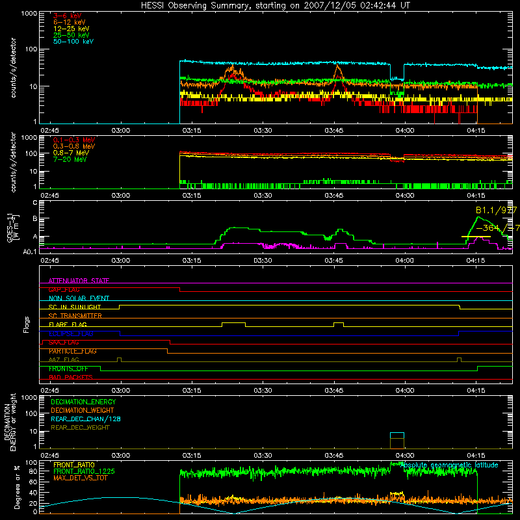Click the B1.1/977 flare annotation
The image size is (520, 520).
pos(496,210)
